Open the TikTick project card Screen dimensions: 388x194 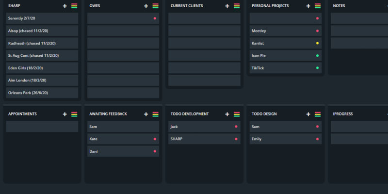pos(281,68)
